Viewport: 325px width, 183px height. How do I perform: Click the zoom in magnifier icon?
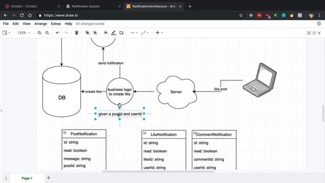tap(40, 33)
